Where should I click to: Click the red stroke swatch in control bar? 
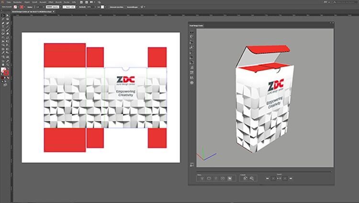point(22,7)
